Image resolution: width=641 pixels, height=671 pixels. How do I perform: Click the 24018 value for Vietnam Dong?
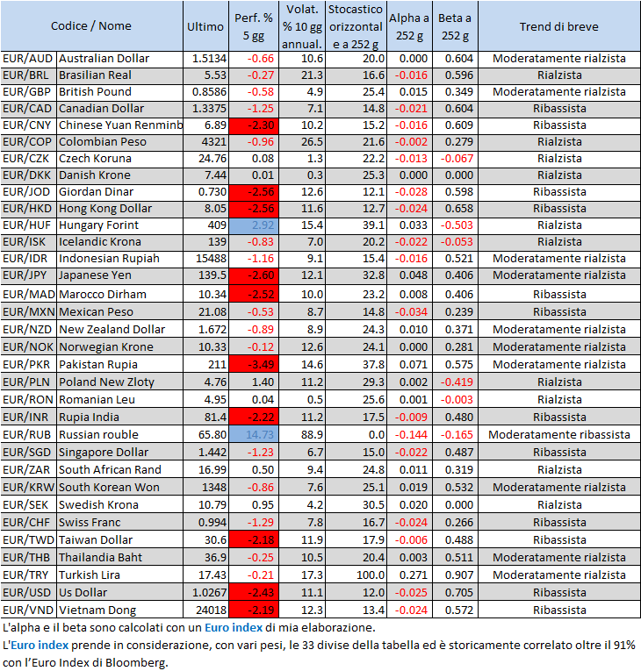(205, 610)
